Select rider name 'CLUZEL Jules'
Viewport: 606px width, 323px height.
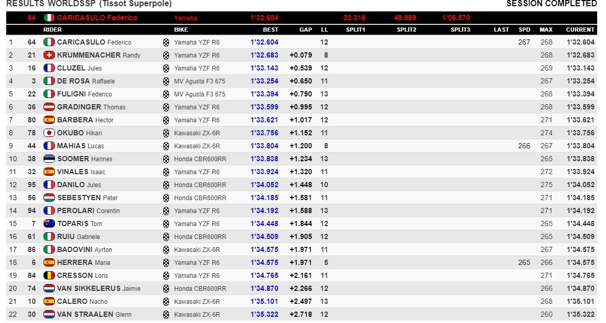[x=80, y=68]
